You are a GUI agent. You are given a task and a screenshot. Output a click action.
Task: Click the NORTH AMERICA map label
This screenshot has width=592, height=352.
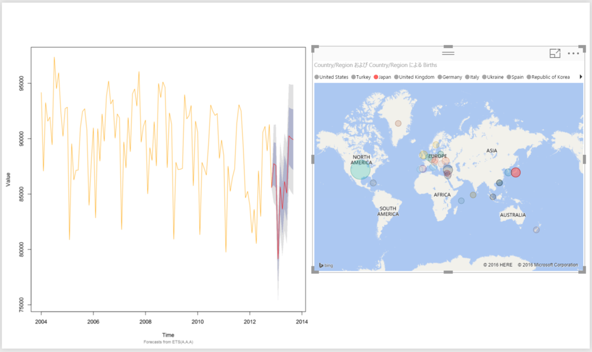tap(361, 160)
